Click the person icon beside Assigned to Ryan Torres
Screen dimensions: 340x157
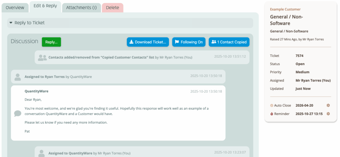click(18, 77)
